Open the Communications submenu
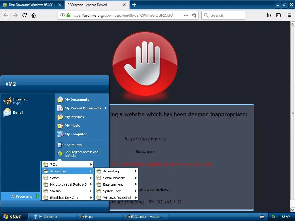This screenshot has height=221, width=295. pyautogui.click(x=116, y=178)
